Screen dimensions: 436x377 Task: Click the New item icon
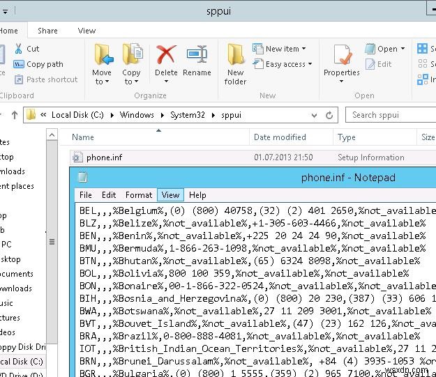click(257, 49)
